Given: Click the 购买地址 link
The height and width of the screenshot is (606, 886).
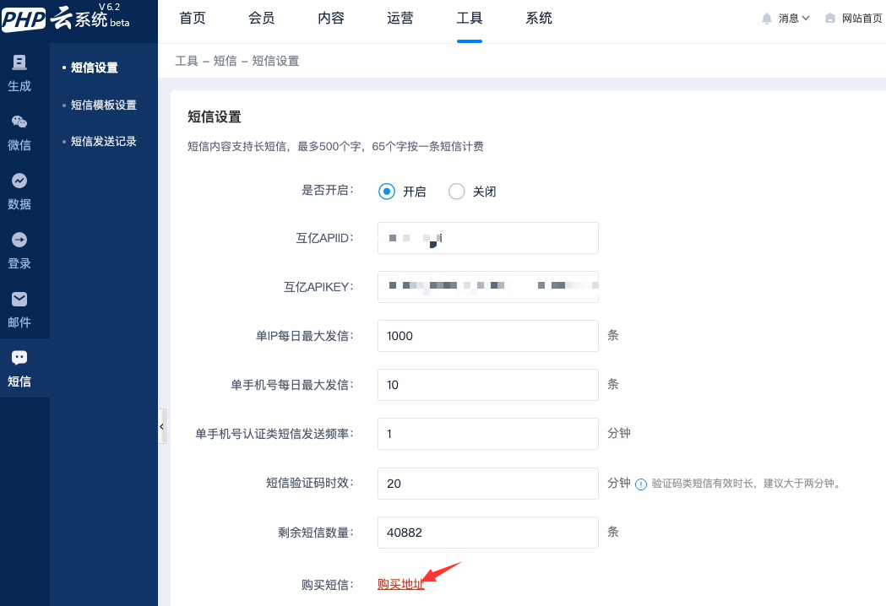Looking at the screenshot, I should [x=400, y=584].
